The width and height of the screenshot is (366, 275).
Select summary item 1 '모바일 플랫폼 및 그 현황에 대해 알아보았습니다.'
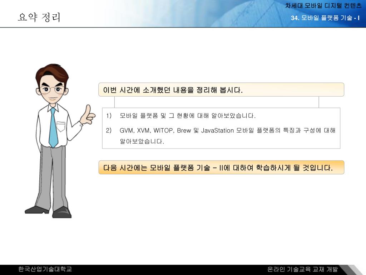pyautogui.click(x=187, y=116)
